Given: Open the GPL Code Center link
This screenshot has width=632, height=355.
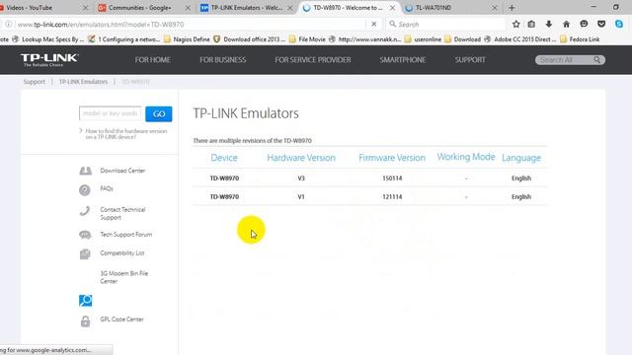Looking at the screenshot, I should pyautogui.click(x=121, y=319).
